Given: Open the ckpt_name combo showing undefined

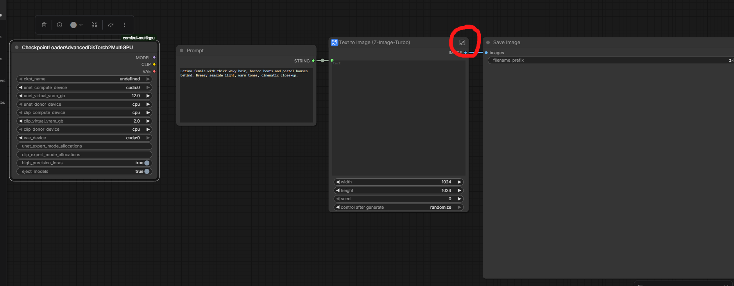Looking at the screenshot, I should point(84,79).
